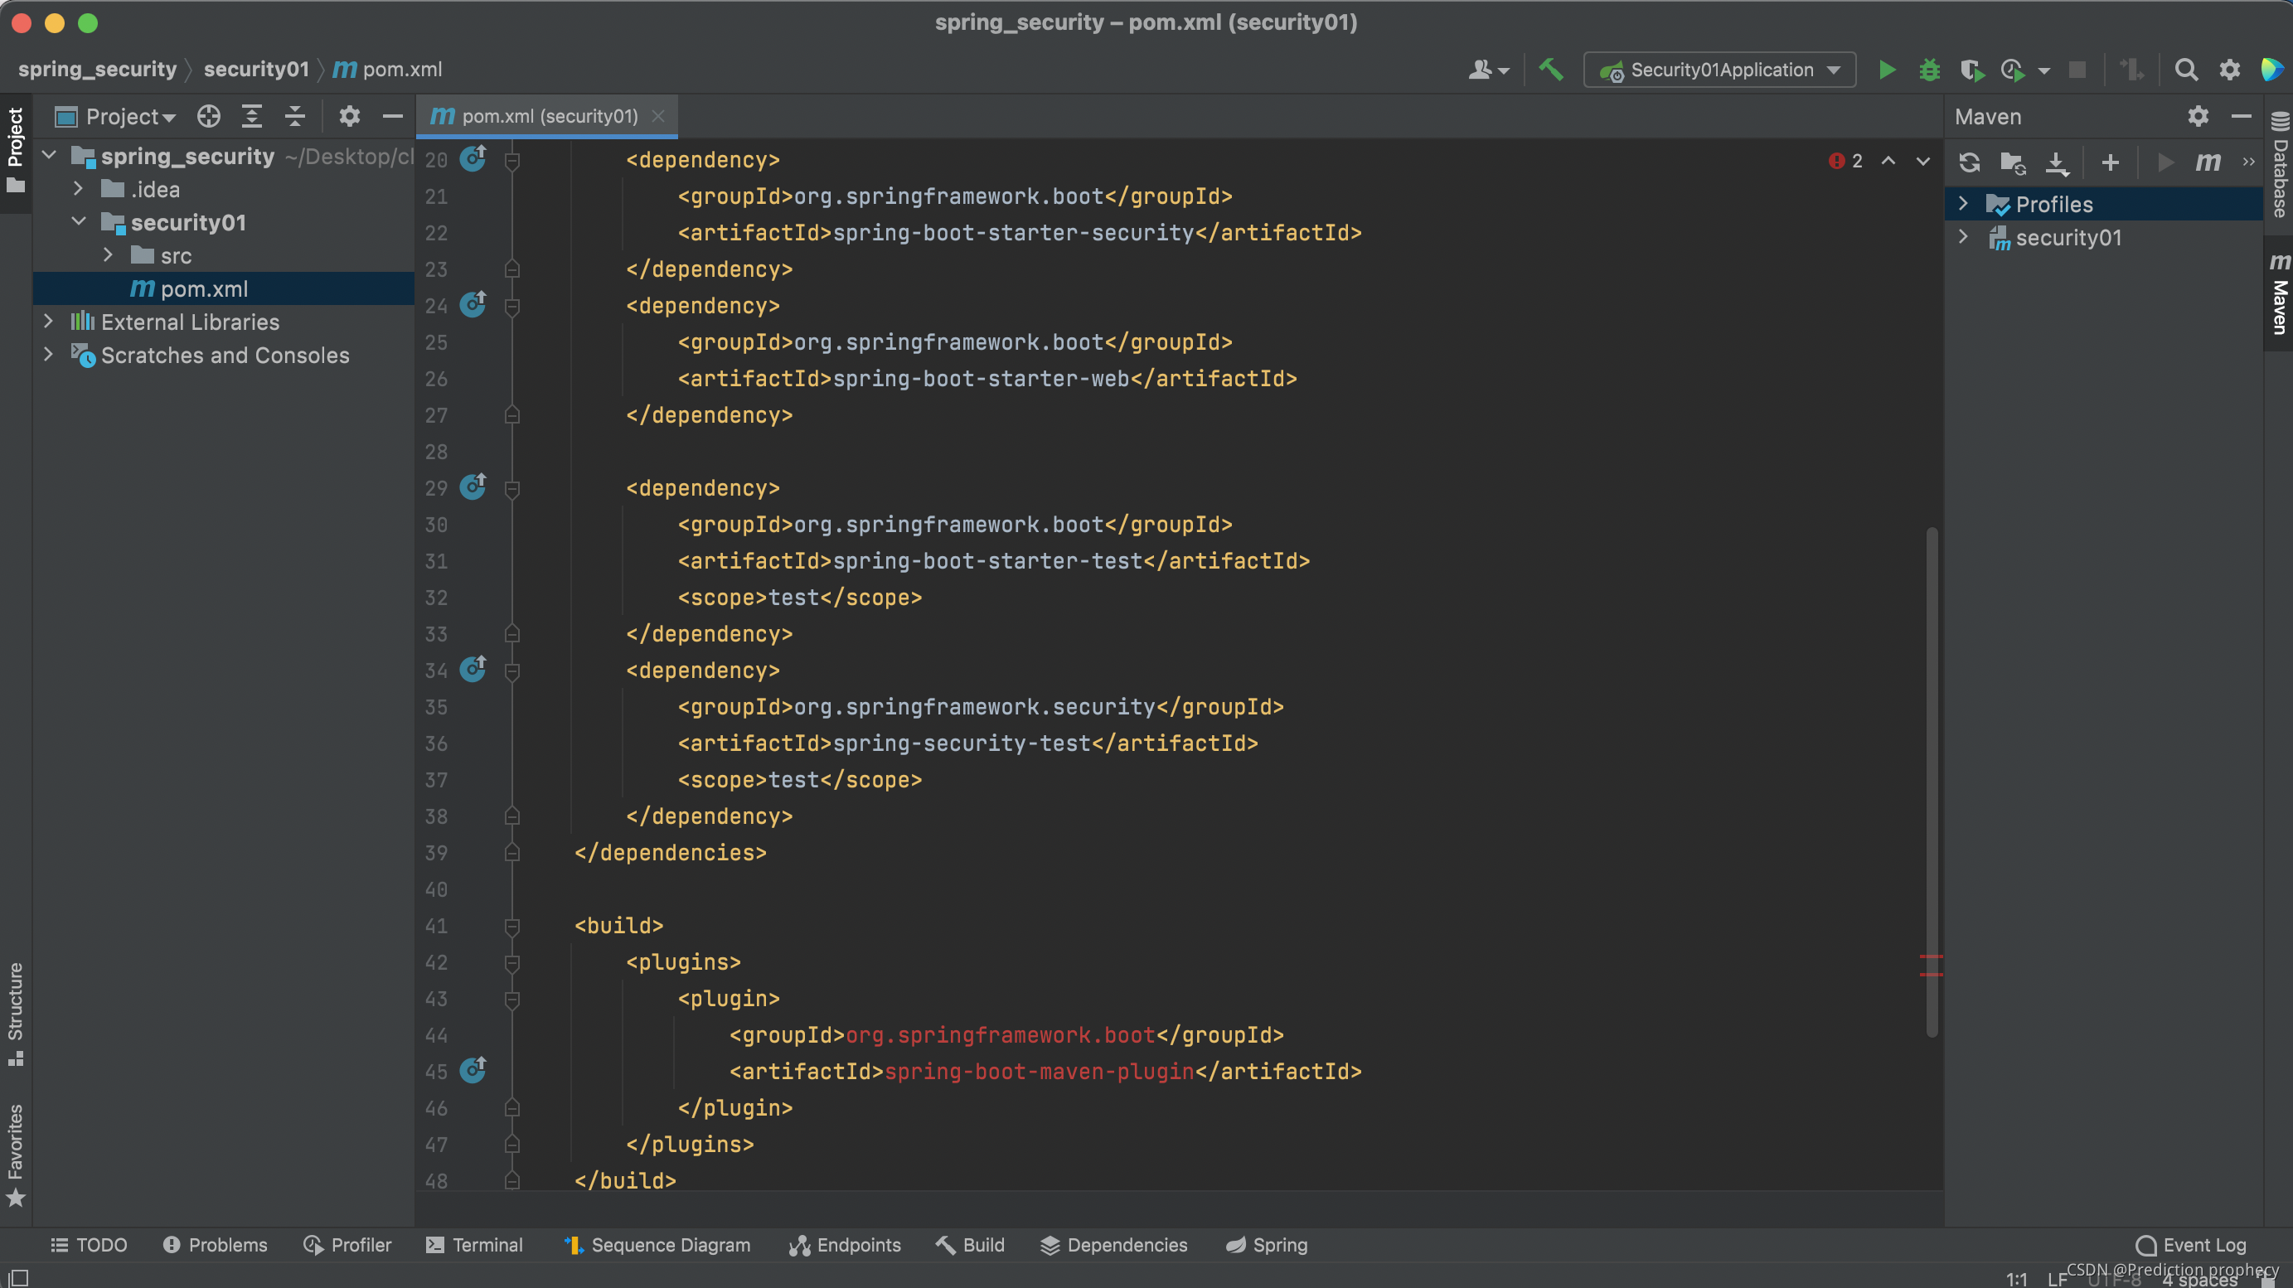This screenshot has width=2293, height=1288.
Task: Click the security01 breadcrumb in navigation bar
Action: (x=256, y=70)
